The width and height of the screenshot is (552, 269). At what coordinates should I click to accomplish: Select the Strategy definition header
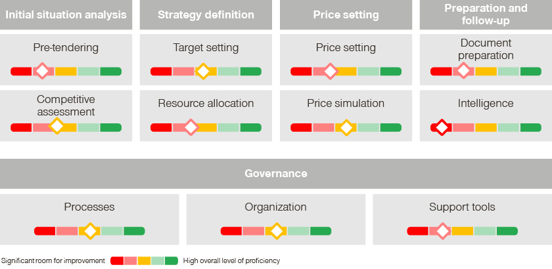point(206,15)
